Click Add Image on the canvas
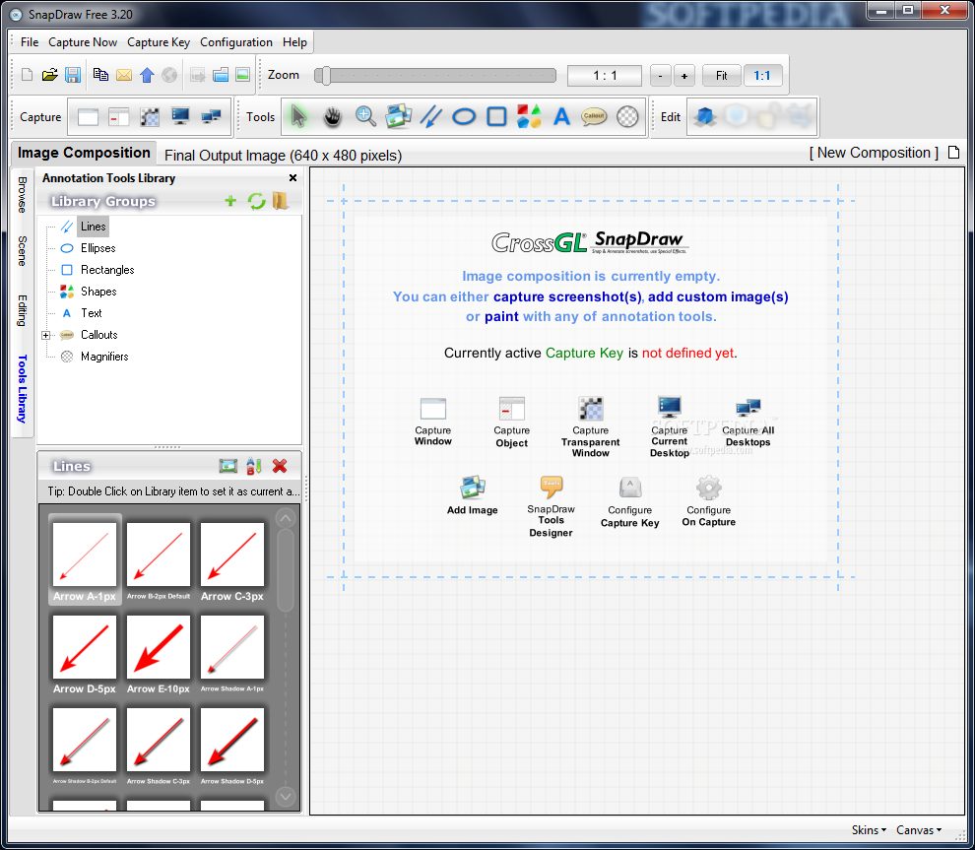The height and width of the screenshot is (850, 975). click(473, 495)
